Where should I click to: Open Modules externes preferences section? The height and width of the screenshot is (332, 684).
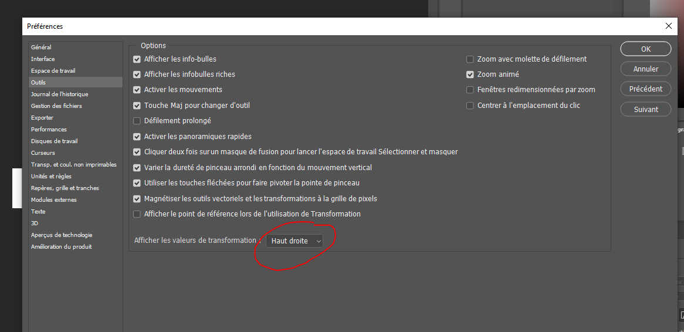(53, 199)
